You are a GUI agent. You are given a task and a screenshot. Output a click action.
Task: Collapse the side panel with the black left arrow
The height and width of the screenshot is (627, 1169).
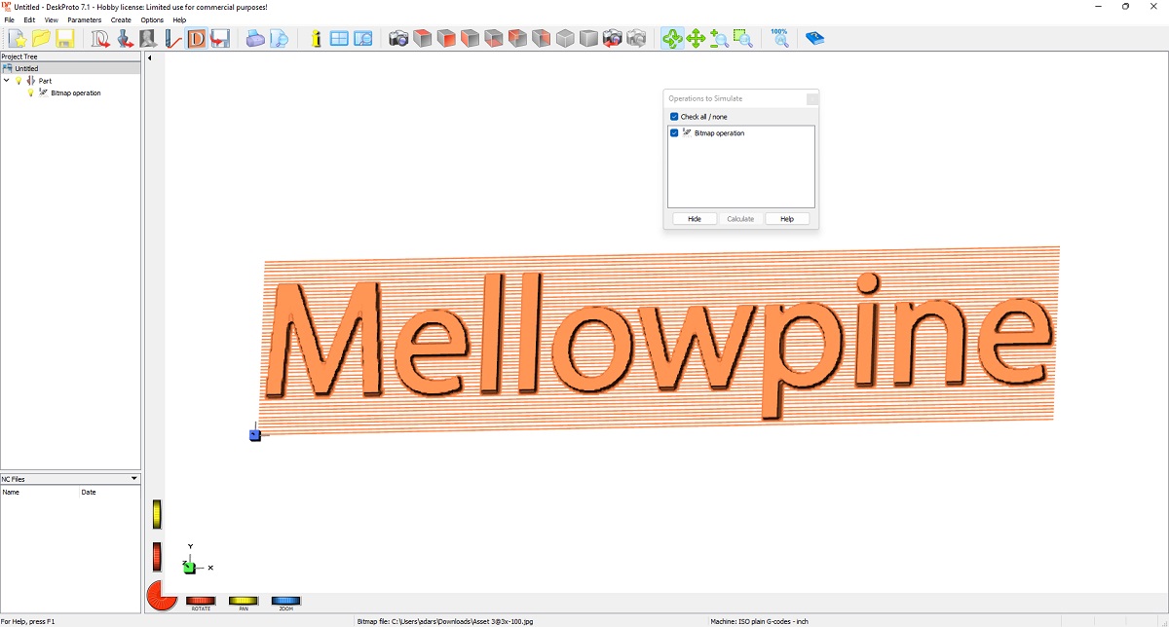click(x=150, y=58)
